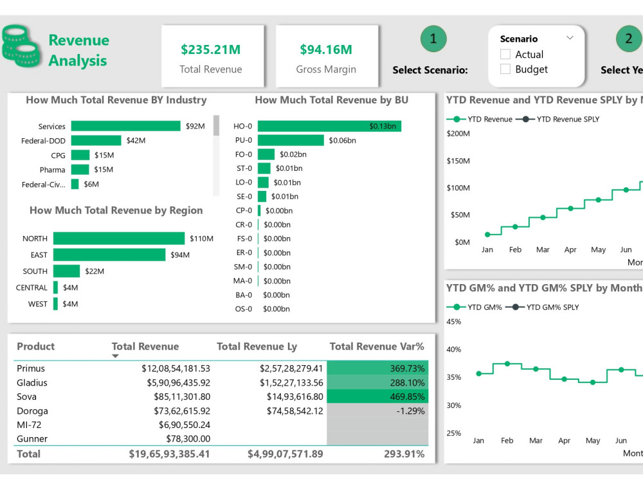This screenshot has height=482, width=643.
Task: Click the green circle 1 step icon
Action: pos(433,38)
